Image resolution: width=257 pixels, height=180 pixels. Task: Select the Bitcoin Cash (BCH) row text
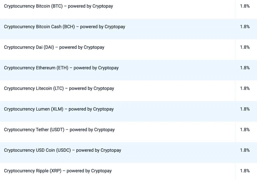[65, 27]
